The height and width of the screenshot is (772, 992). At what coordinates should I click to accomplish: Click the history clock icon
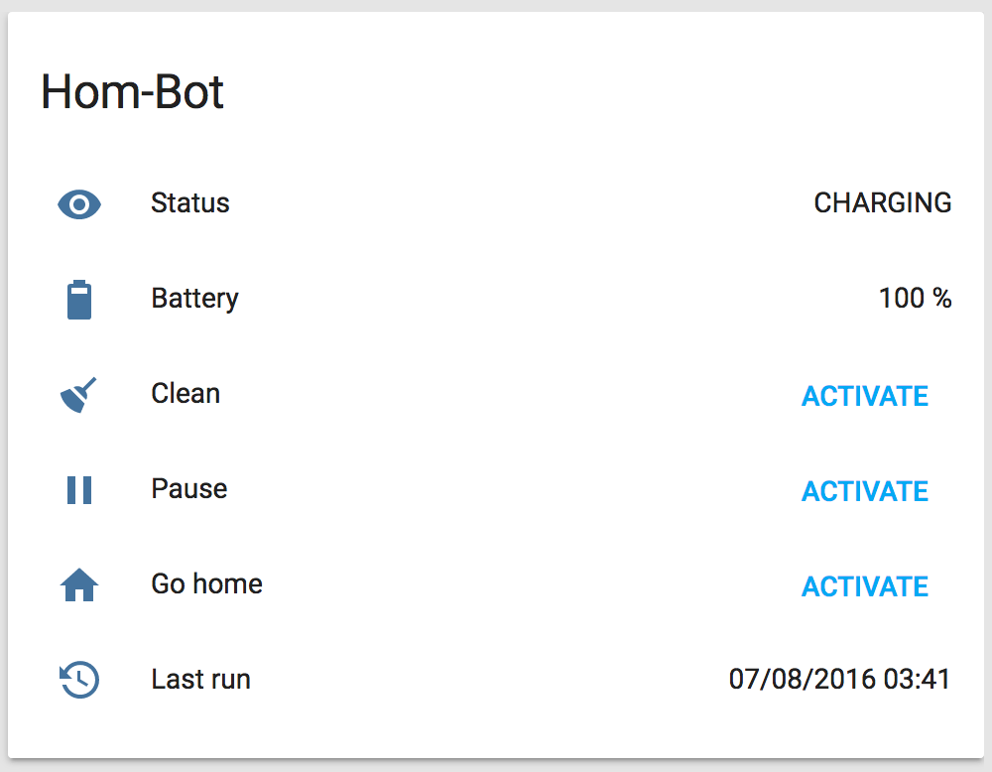pyautogui.click(x=79, y=681)
